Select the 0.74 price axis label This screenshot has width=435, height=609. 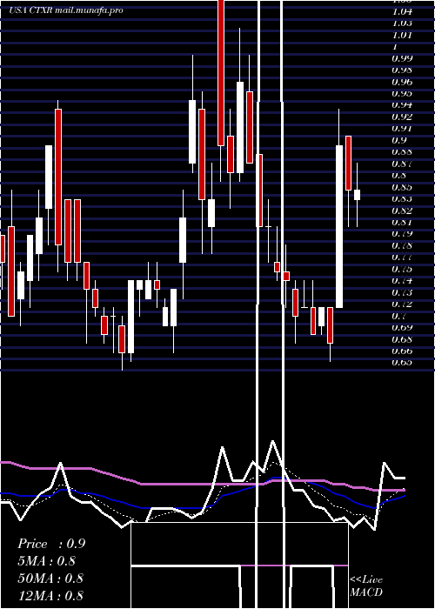coord(402,281)
